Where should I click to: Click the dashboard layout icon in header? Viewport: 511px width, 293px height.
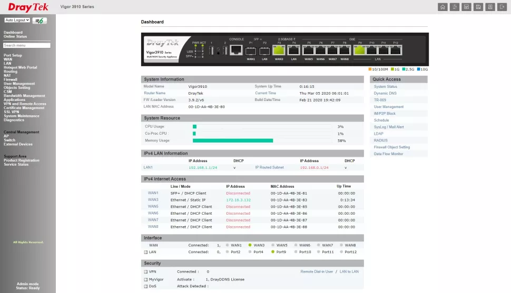click(466, 7)
